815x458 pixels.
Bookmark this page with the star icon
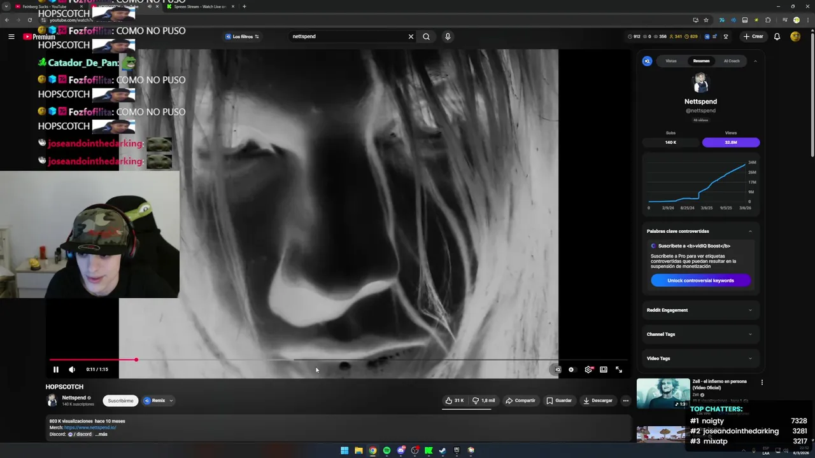pos(706,20)
